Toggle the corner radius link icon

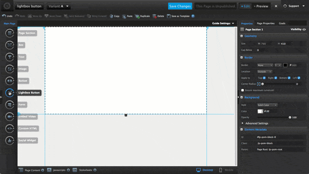(259, 84)
